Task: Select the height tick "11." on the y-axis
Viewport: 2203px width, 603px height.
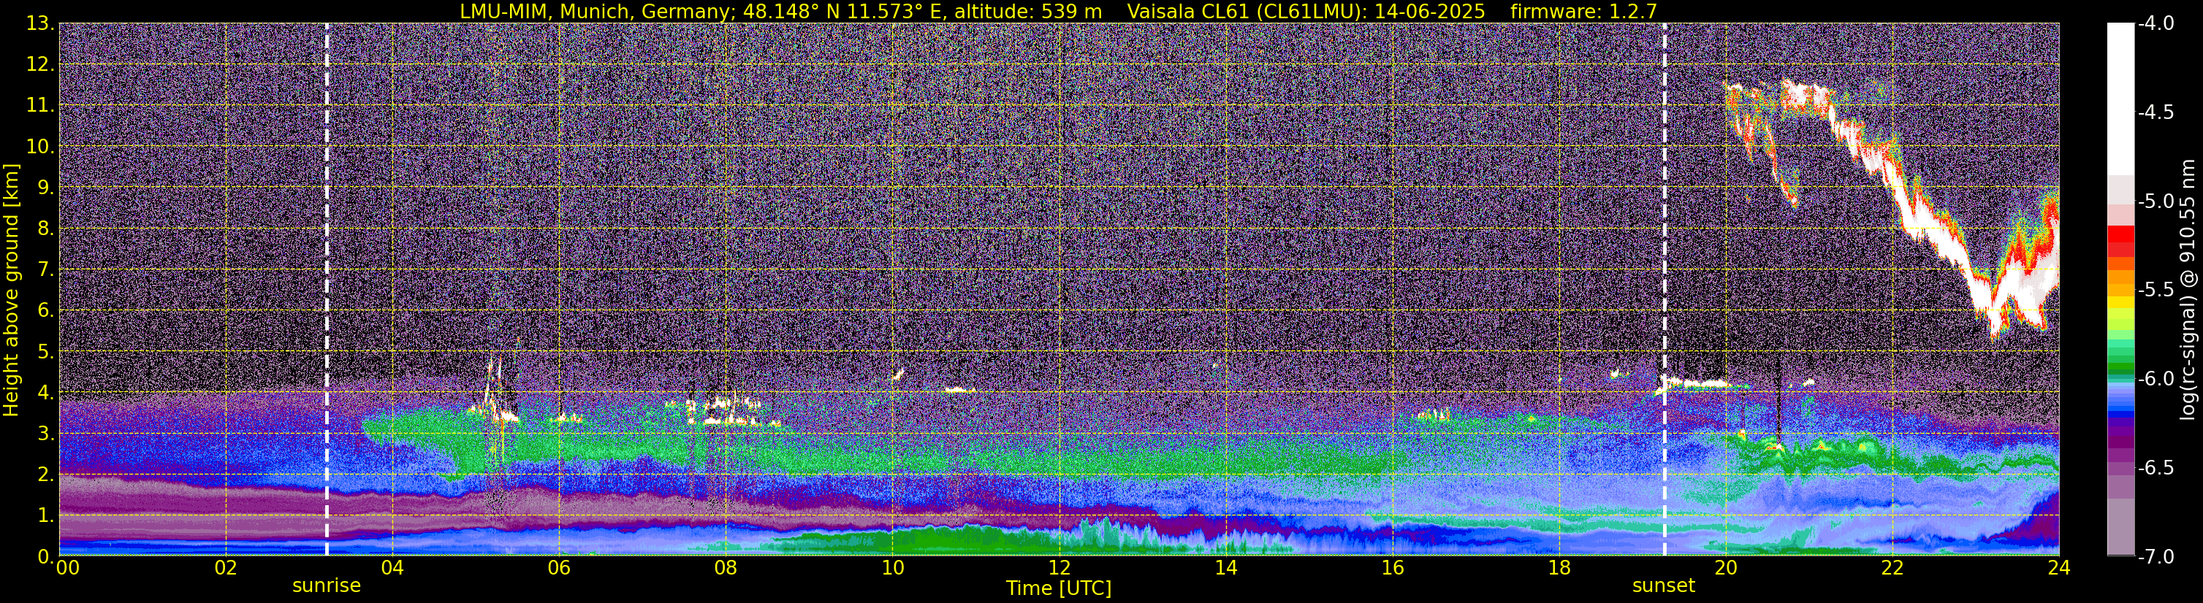Action: 39,106
